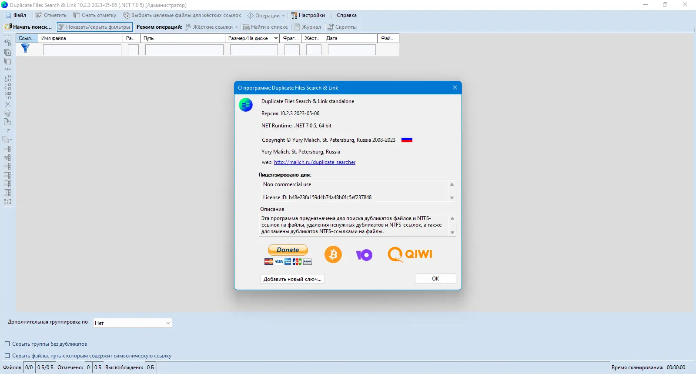Click the strikethrough ABC sidebar icon
Image resolution: width=696 pixels, height=374 pixels.
[7, 70]
